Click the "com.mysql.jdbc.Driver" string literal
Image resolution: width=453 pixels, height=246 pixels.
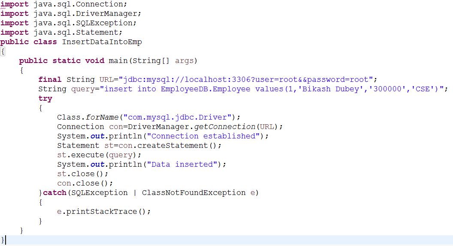click(177, 117)
